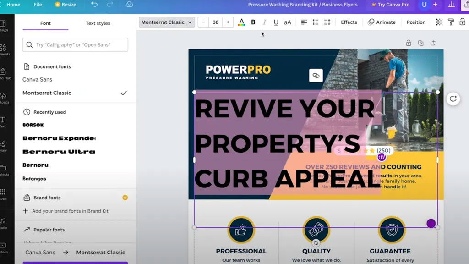Screen dimensions: 469x264
Task: Click the text alignment icon
Action: point(304,22)
